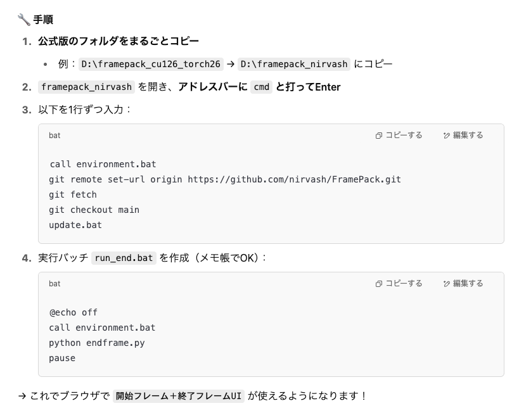The width and height of the screenshot is (519, 420).
Task: Click the pencil edit icon in the run_end.bat code block
Action: click(447, 284)
